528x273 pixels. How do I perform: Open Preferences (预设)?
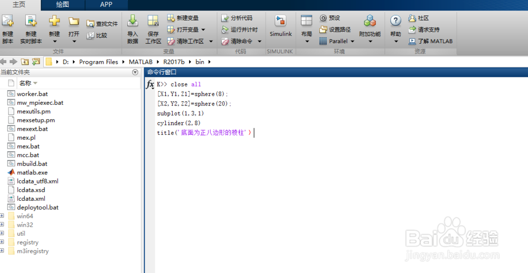[x=330, y=18]
